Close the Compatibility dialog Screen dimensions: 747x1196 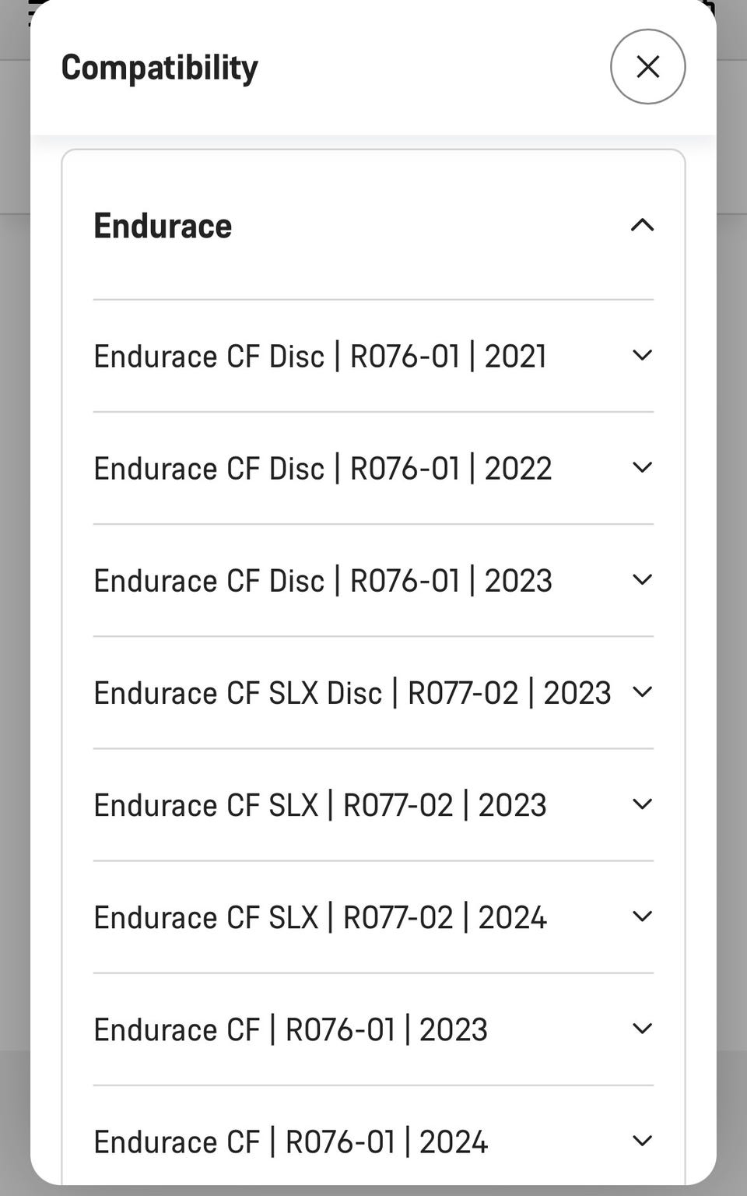point(647,67)
